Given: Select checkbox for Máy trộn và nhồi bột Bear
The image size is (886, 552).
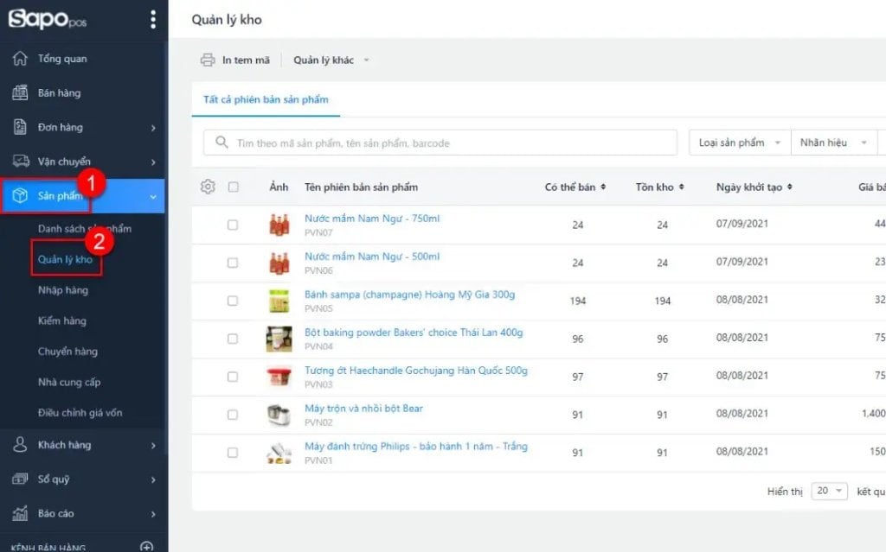Looking at the screenshot, I should click(x=233, y=415).
